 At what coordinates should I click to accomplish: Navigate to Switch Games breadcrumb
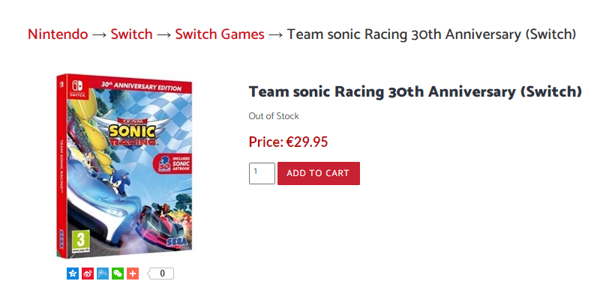point(219,34)
